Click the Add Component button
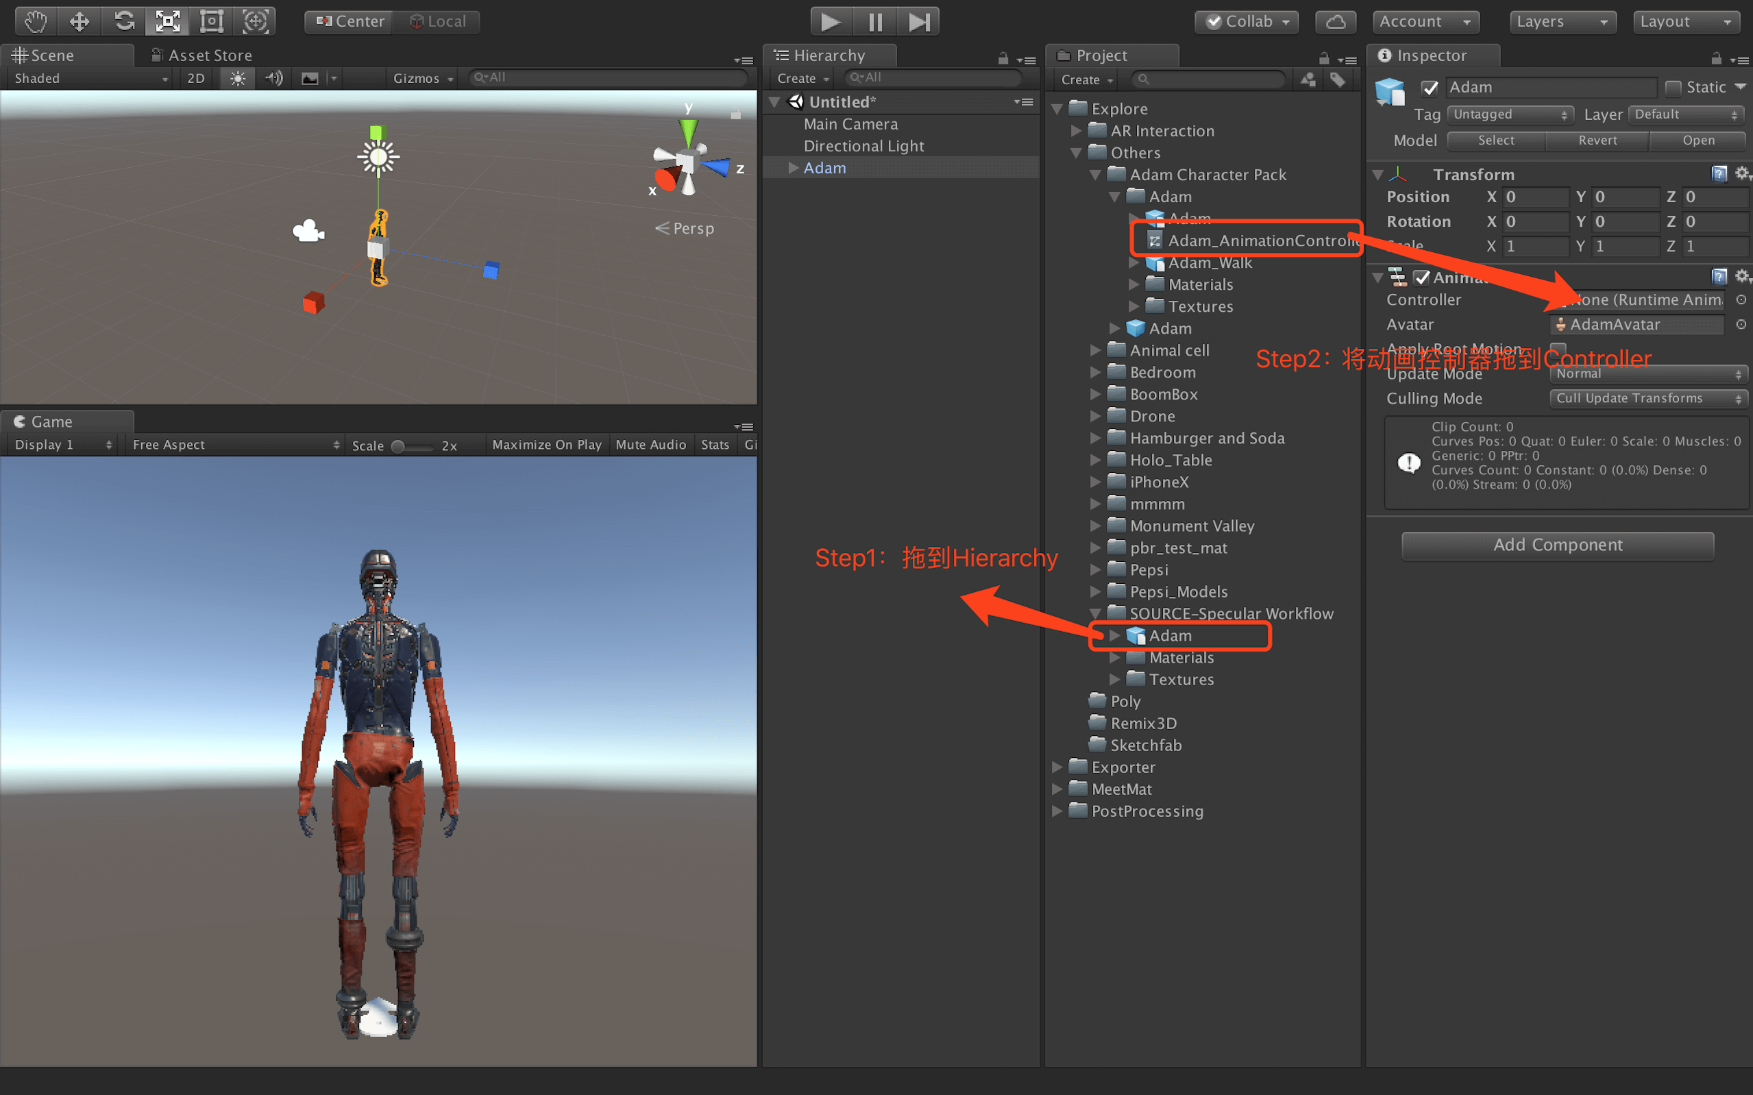1753x1095 pixels. pos(1557,545)
